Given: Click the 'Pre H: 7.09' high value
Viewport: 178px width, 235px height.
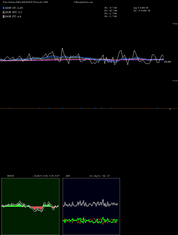Looking at the screenshot, I should pos(111,11).
